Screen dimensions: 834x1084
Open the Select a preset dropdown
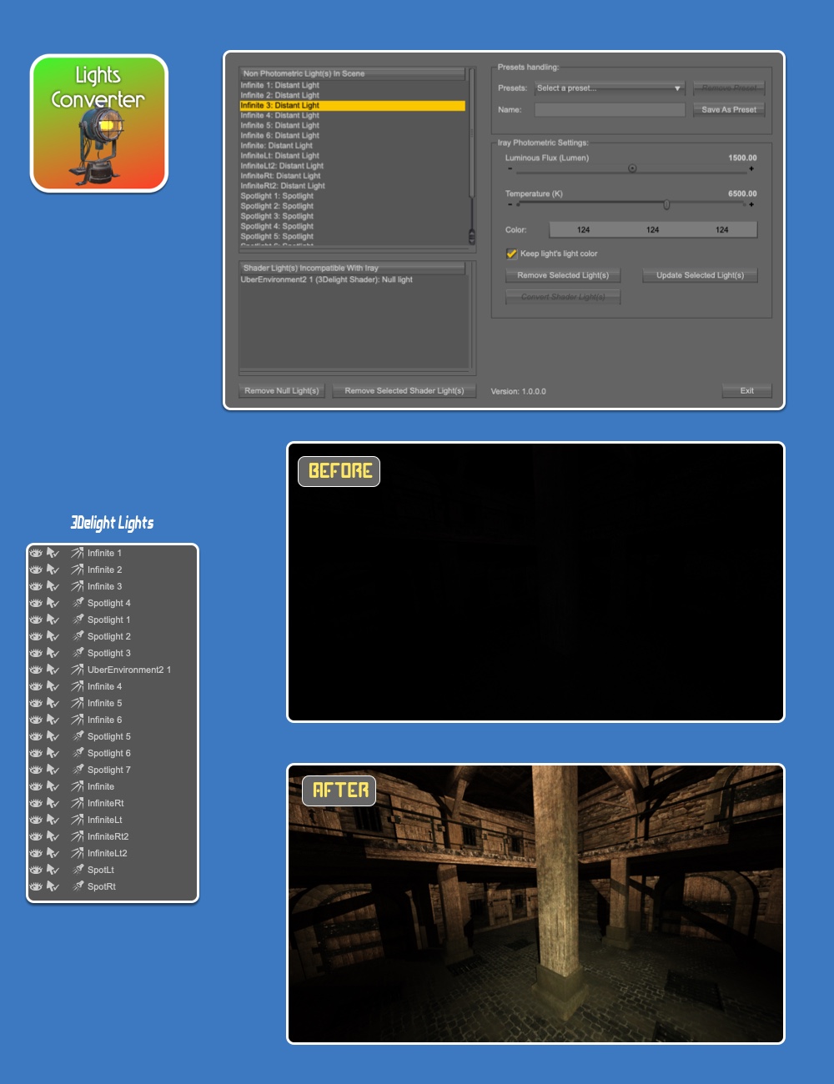609,88
